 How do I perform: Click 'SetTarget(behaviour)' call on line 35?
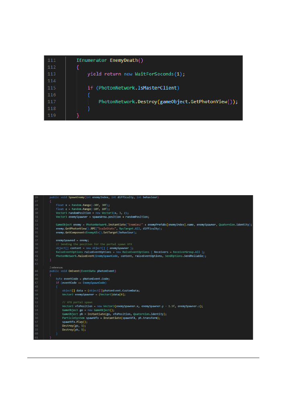click(x=120, y=233)
